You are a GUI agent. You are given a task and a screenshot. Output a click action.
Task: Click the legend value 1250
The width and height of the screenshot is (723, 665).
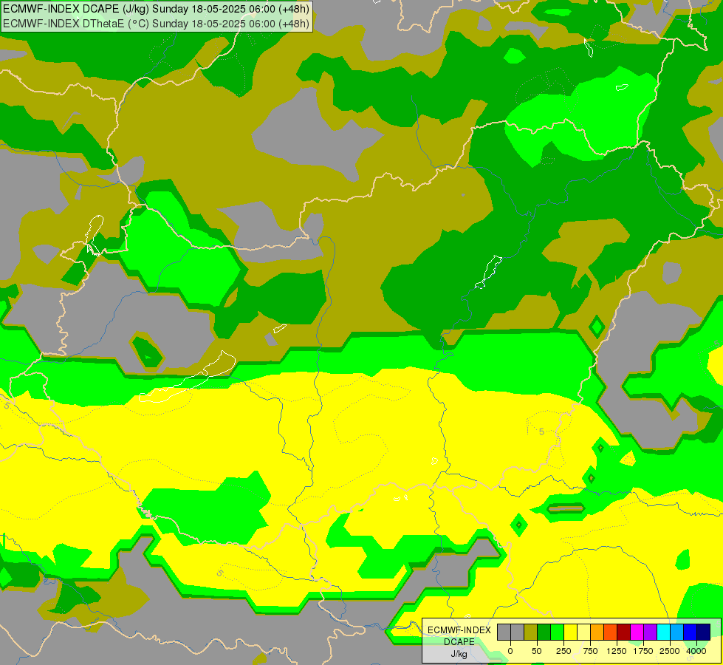click(x=617, y=651)
